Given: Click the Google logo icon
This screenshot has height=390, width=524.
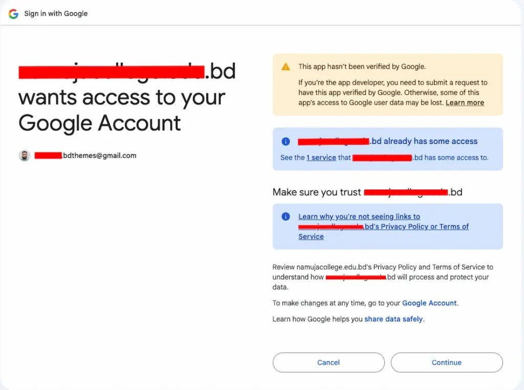Looking at the screenshot, I should tap(13, 14).
